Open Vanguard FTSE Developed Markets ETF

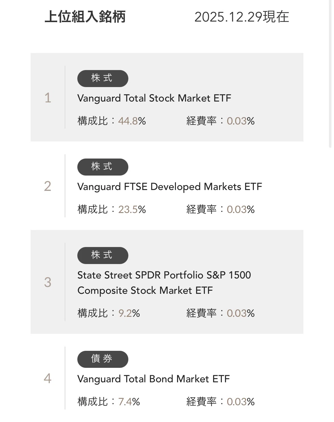170,187
